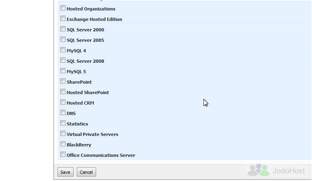Select the SQL Server 2005 checkbox

63,39
